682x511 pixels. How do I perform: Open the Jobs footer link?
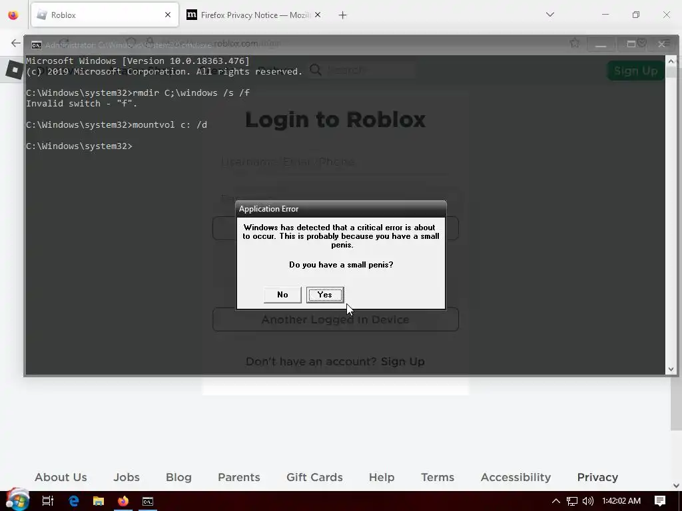pyautogui.click(x=127, y=477)
